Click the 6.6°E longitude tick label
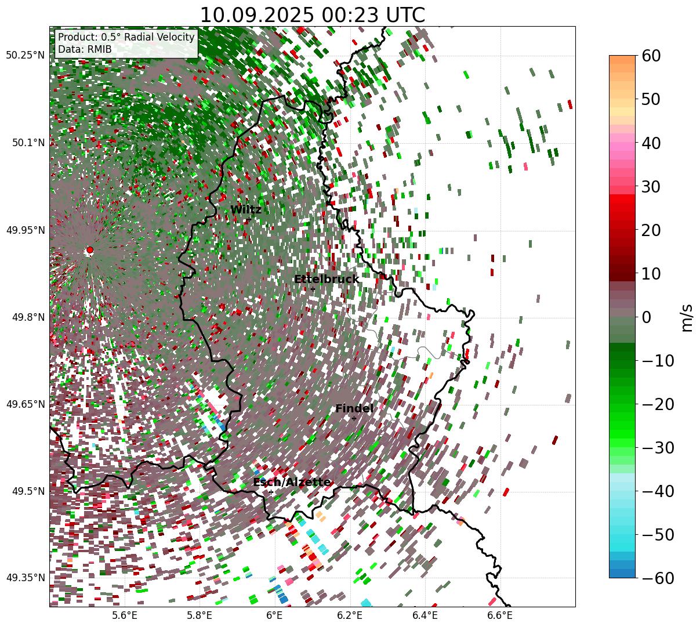 500,615
